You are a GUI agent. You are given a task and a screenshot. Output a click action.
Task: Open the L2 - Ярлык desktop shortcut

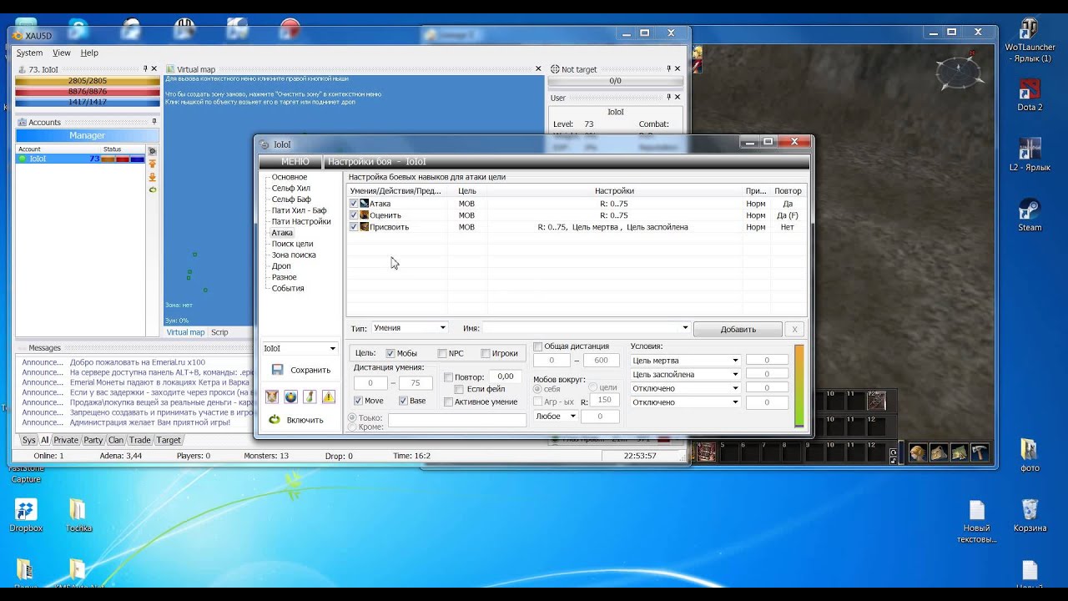point(1030,154)
